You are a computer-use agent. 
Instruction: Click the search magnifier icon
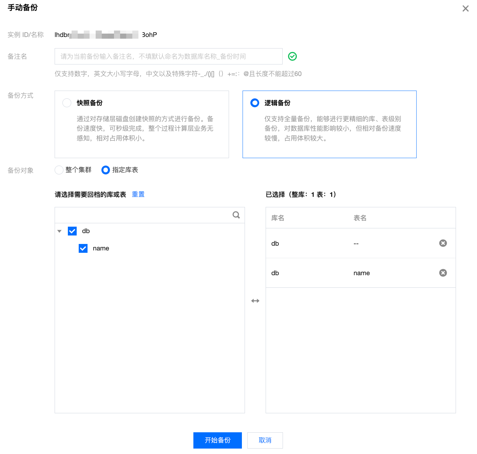[236, 215]
